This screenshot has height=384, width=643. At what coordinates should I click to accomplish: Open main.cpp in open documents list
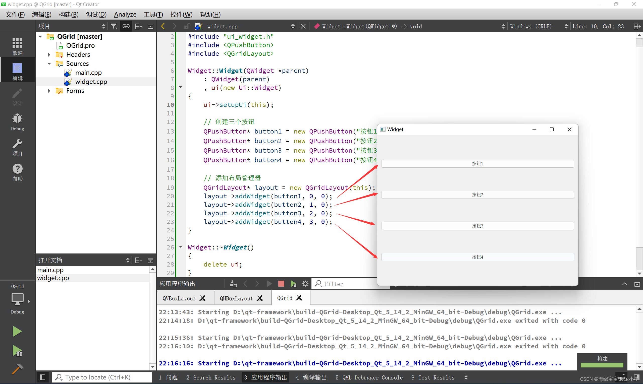click(x=50, y=270)
